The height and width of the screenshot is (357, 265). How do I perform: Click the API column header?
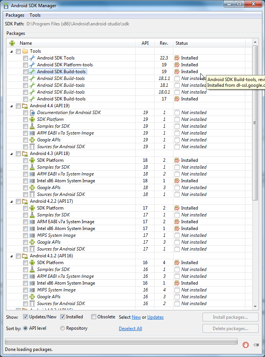[145, 43]
